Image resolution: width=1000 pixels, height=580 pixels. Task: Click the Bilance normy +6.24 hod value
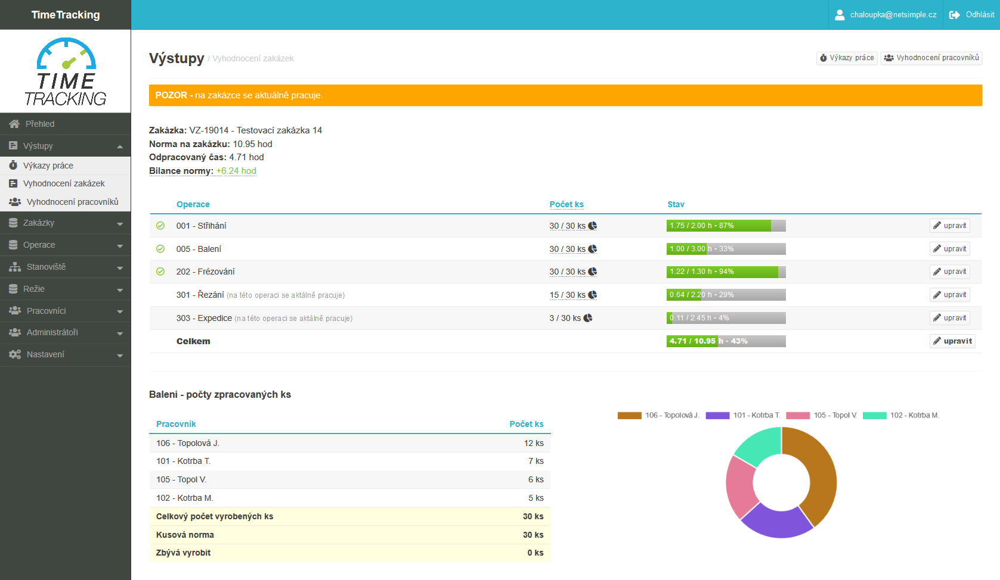[236, 171]
